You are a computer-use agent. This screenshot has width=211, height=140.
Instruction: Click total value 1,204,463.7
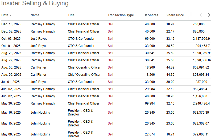tap(201, 46)
